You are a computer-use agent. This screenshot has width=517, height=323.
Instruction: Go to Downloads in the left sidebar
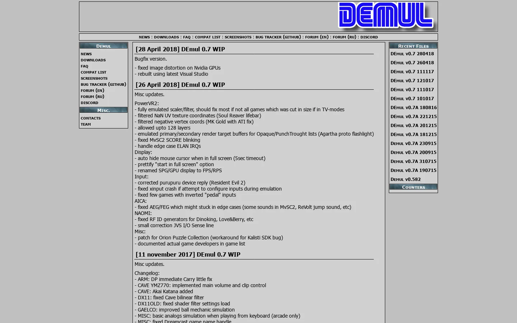[93, 60]
